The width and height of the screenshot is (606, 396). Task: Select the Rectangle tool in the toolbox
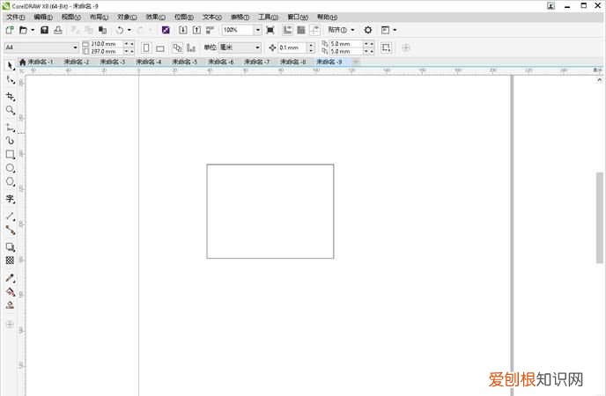(10, 154)
